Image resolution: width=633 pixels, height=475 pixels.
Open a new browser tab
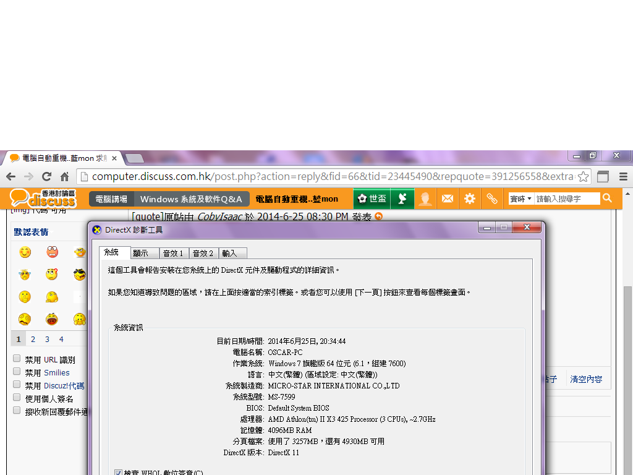134,158
